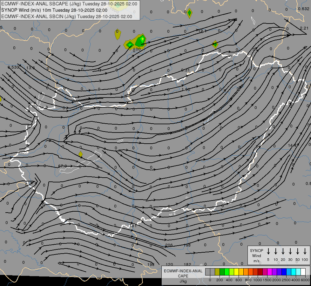Screen dimensions: 311x286
Task: Click the 12.1 value on the map
Action: [x=202, y=31]
